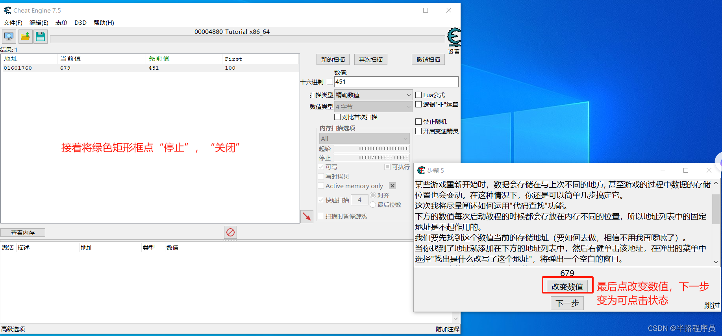The width and height of the screenshot is (722, 336).
Task: Click the X beside Active memory only
Action: [392, 186]
